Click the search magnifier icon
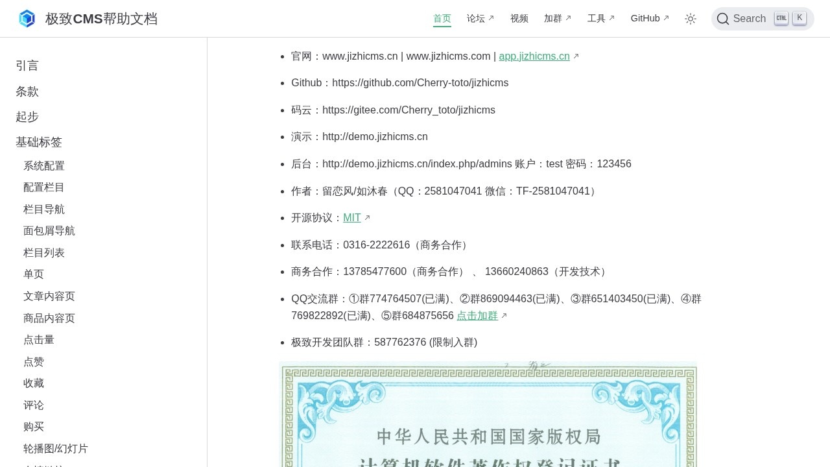The width and height of the screenshot is (830, 467). click(x=723, y=19)
